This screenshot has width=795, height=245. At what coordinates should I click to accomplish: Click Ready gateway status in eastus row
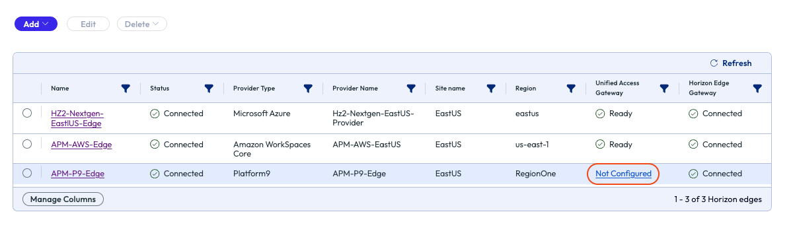(x=614, y=114)
